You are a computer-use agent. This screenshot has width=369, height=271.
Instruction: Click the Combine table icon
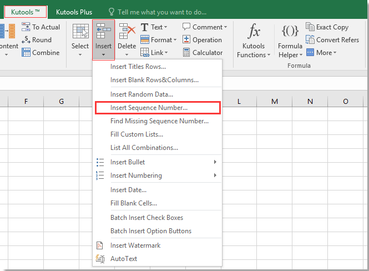26,52
